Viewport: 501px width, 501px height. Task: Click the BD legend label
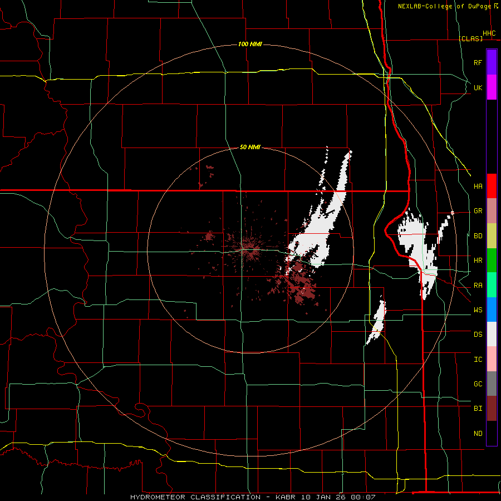[478, 236]
